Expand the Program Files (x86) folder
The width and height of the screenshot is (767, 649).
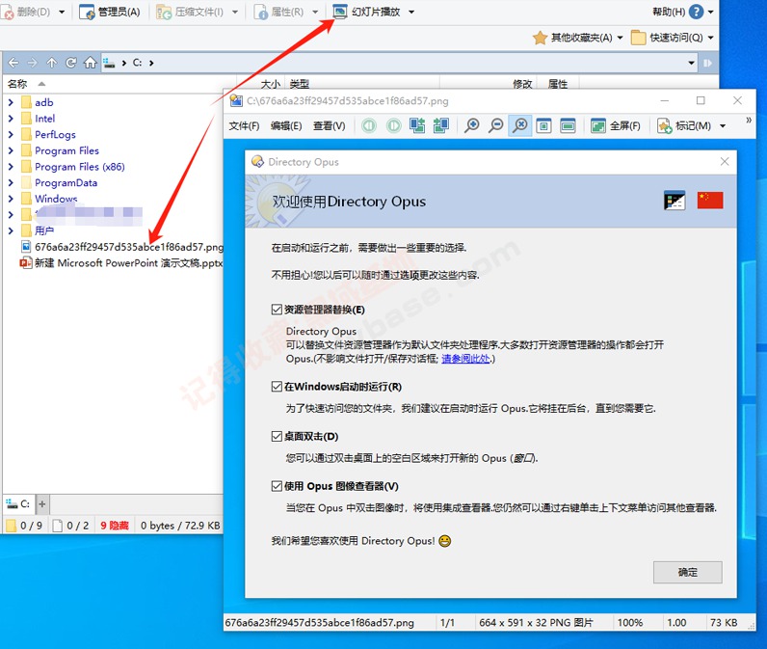[11, 167]
